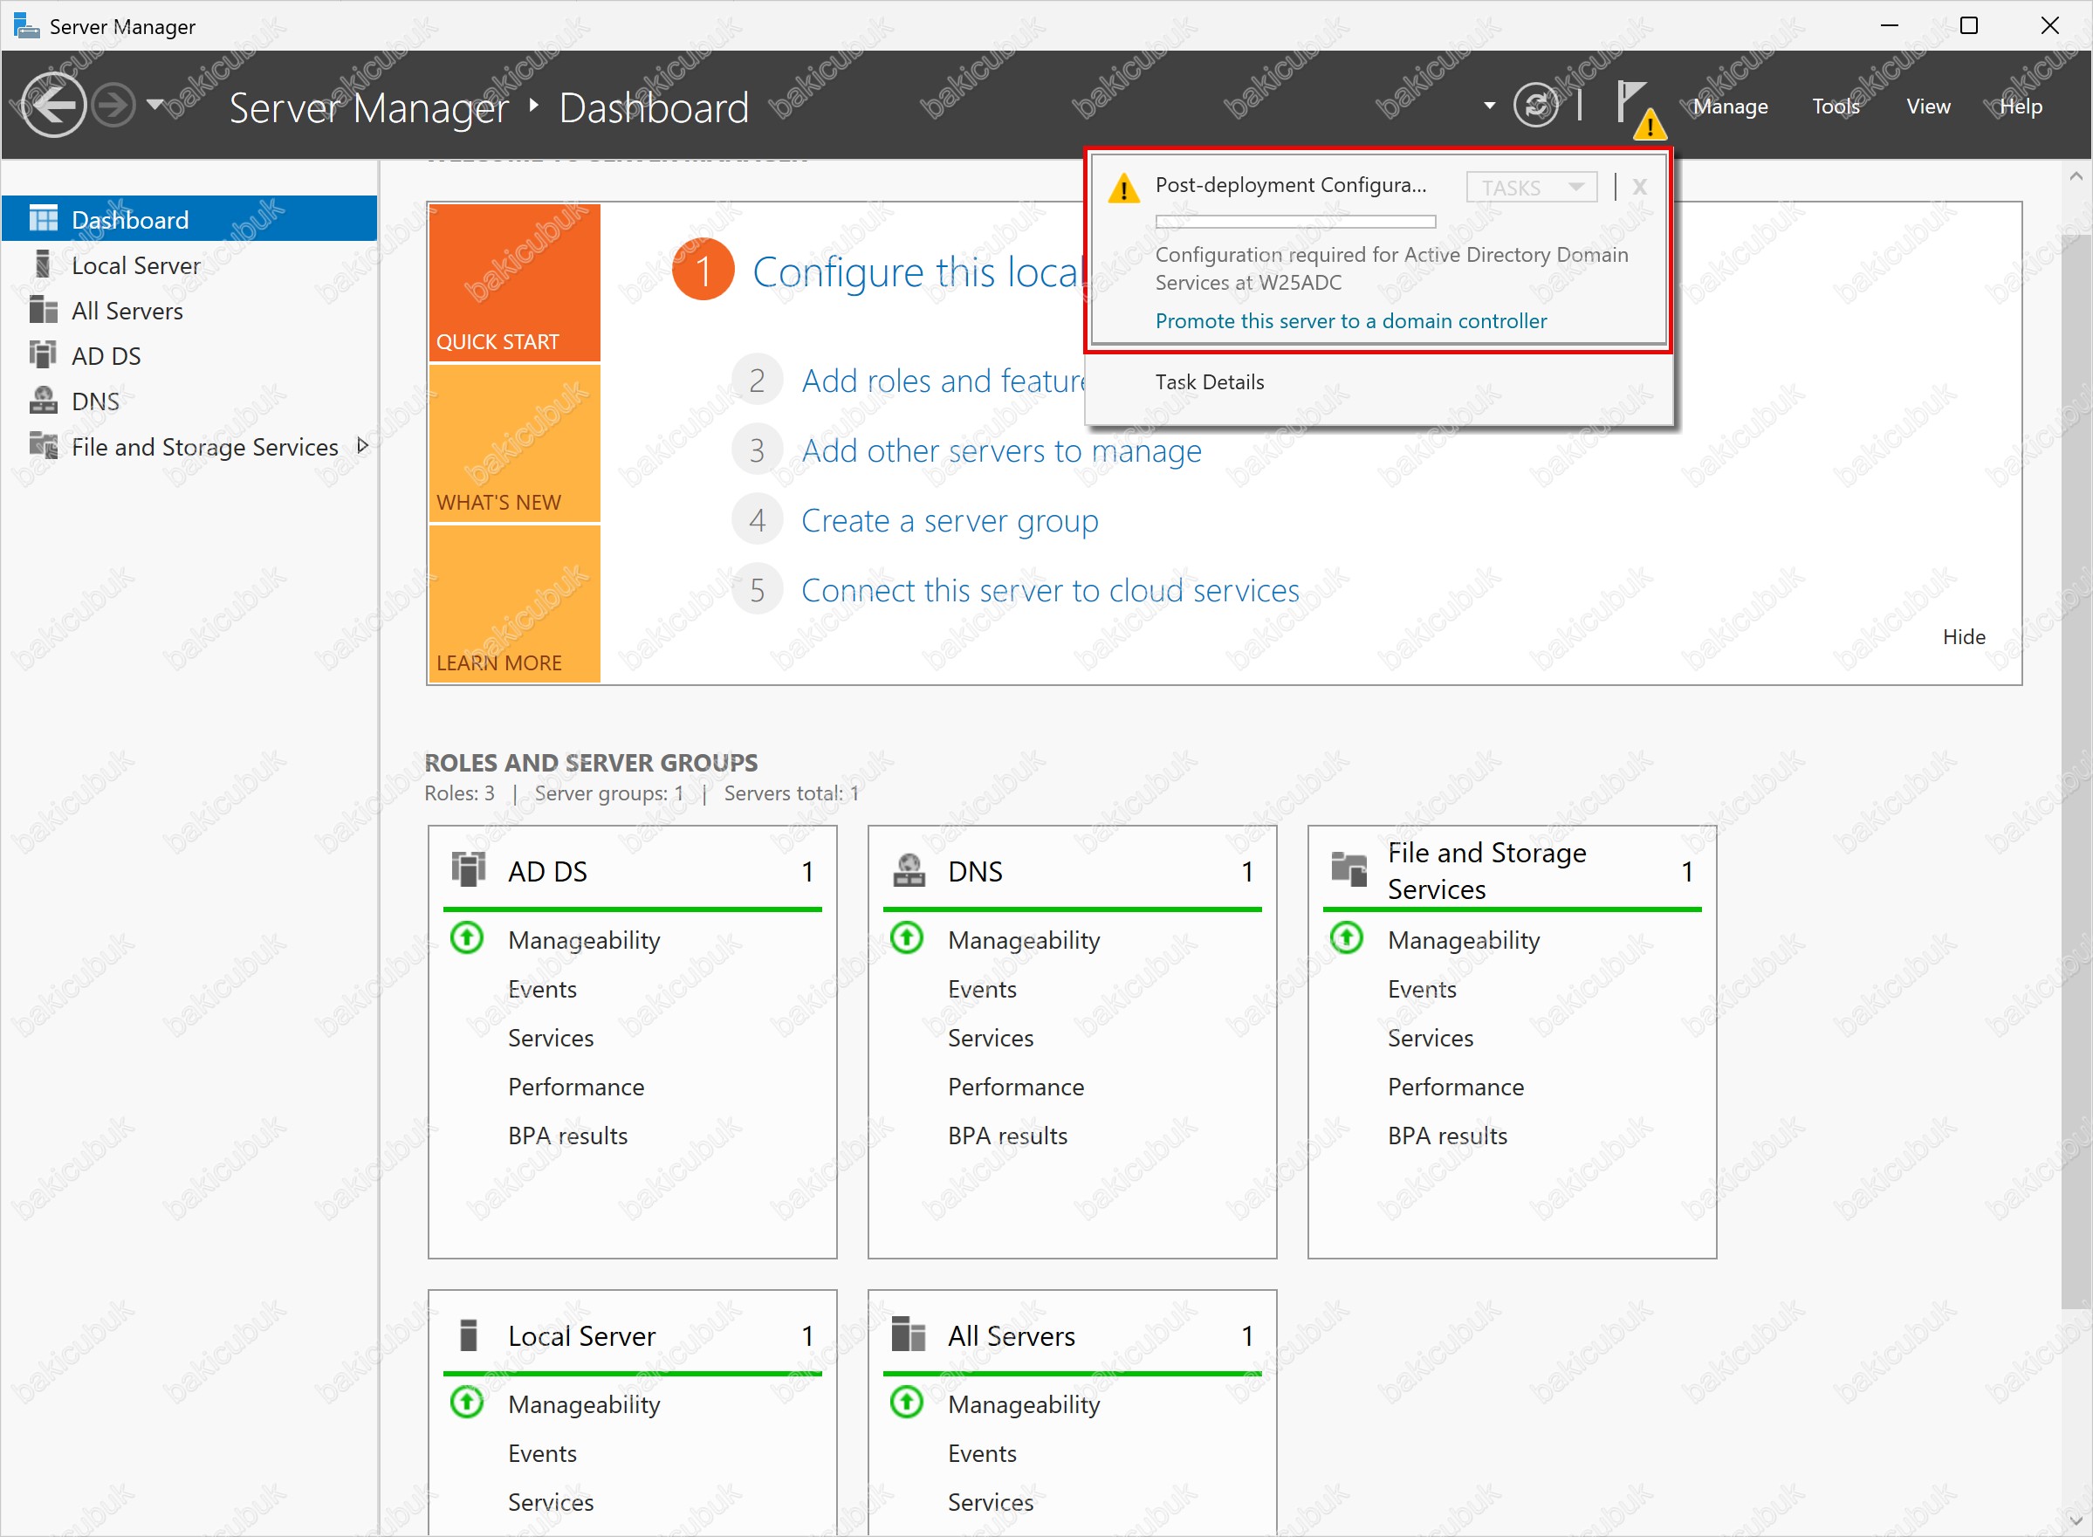Click Configure this local server link
The image size is (2093, 1537).
918,271
